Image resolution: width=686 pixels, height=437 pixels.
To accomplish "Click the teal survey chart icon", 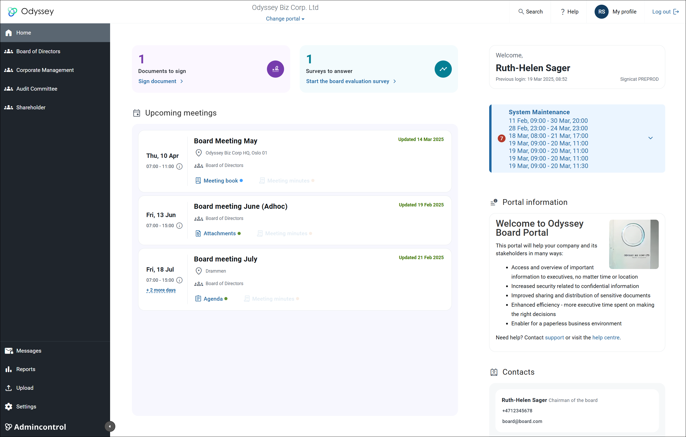I will [x=443, y=69].
